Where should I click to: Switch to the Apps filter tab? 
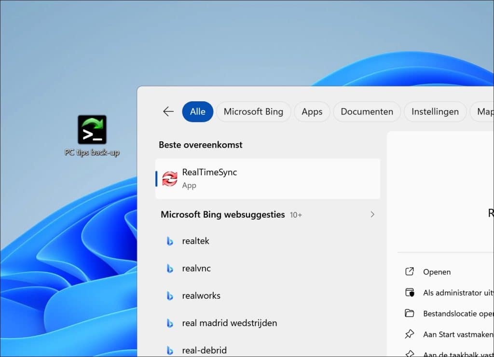coord(312,111)
